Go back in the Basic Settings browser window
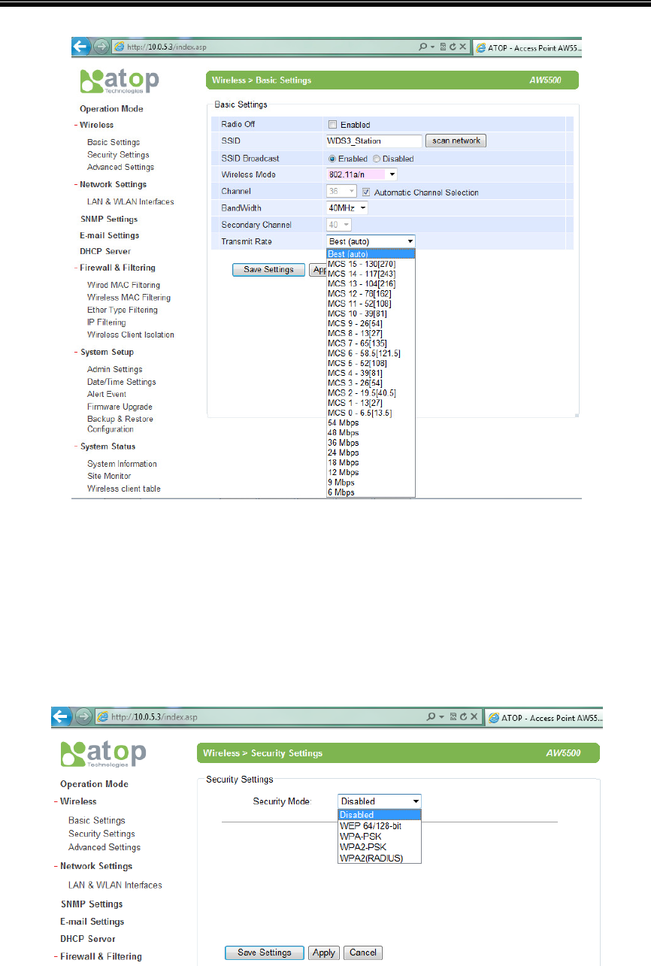 pyautogui.click(x=80, y=47)
